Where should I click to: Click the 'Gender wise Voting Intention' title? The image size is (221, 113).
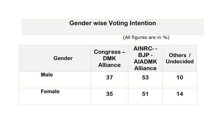pyautogui.click(x=112, y=23)
